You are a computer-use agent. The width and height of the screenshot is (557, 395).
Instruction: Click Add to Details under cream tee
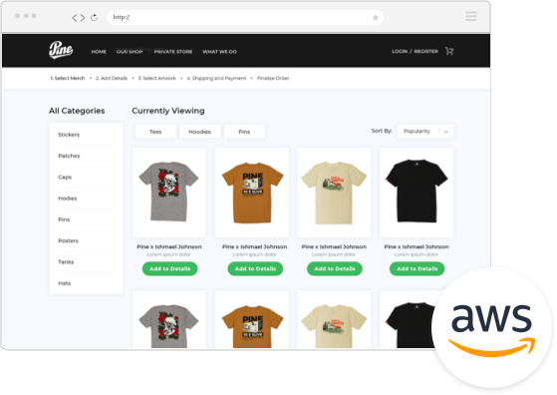click(335, 268)
